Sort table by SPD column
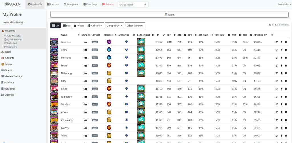292x143 pixels. [x=192, y=35]
